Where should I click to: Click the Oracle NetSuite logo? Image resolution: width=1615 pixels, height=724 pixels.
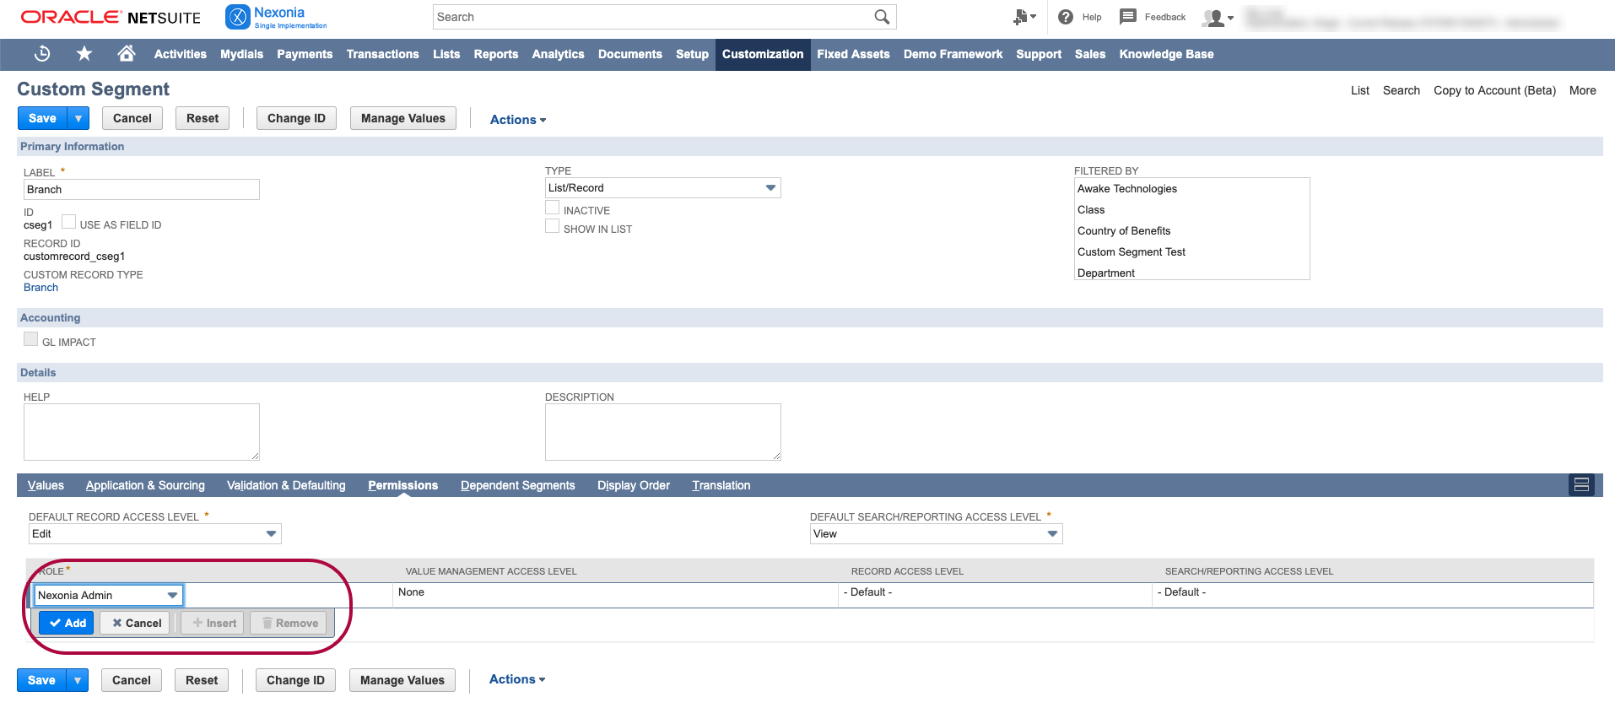tap(111, 17)
